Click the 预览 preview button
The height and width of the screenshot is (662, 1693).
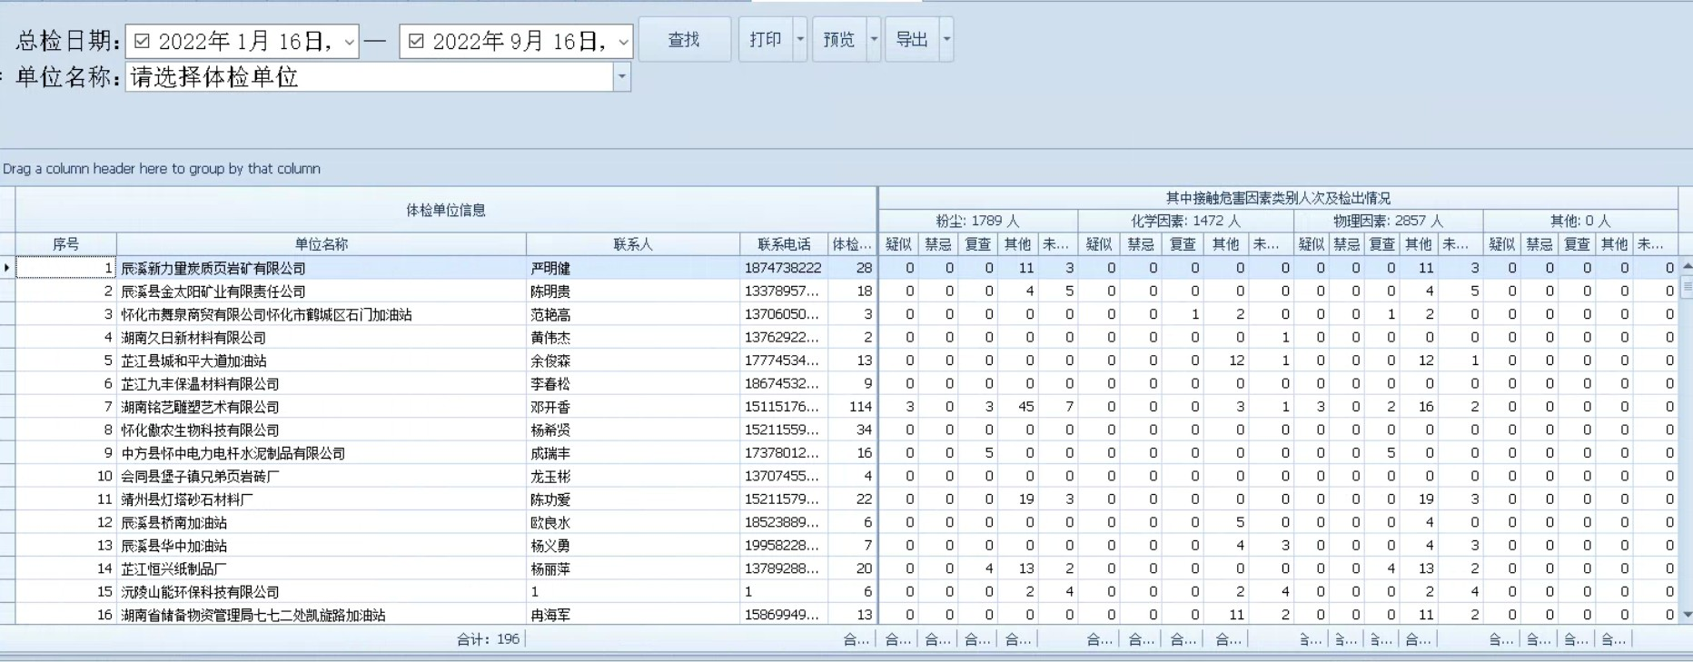point(838,40)
